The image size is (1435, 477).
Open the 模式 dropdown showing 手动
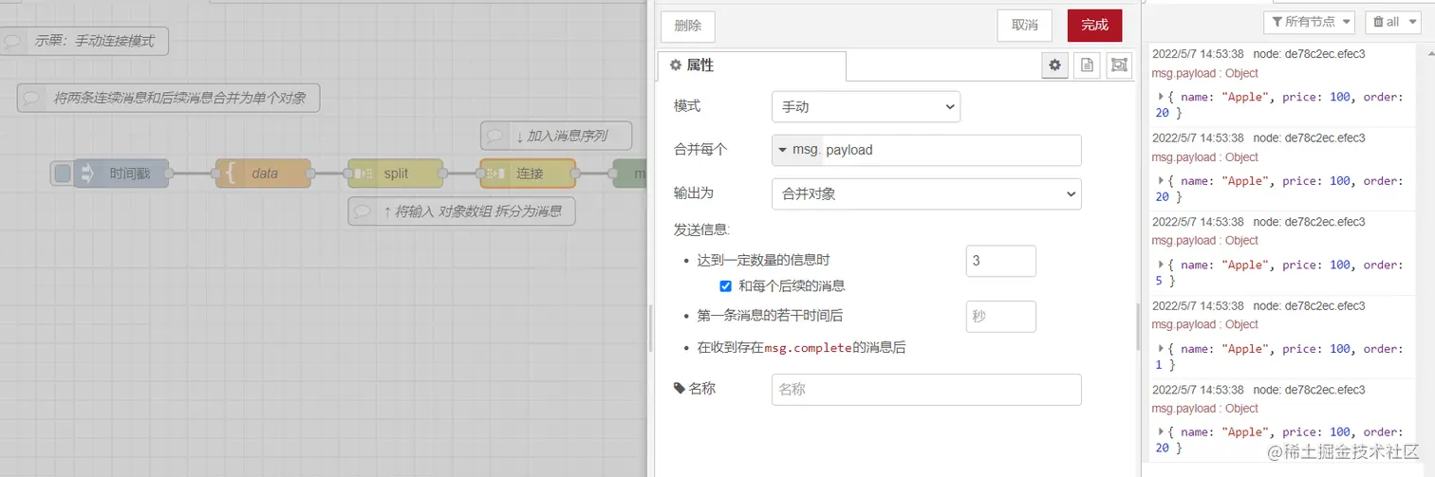coord(866,107)
